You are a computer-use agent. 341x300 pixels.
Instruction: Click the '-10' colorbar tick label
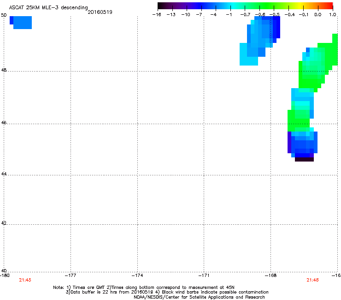186,15
